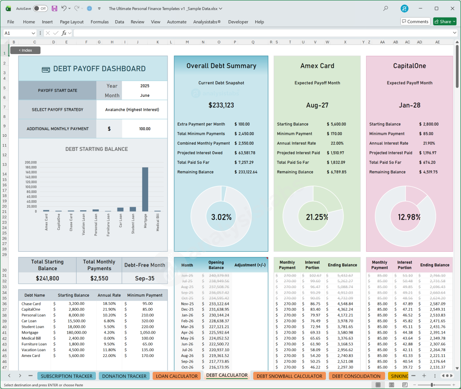
Task: Open the Undo history dropdown arrow
Action: click(x=69, y=9)
